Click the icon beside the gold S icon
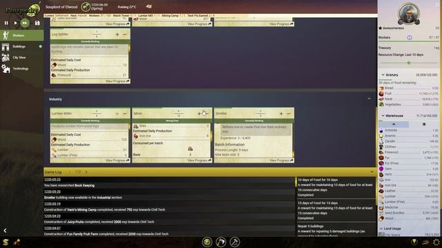This screenshot has width=442, height=248. point(17,242)
